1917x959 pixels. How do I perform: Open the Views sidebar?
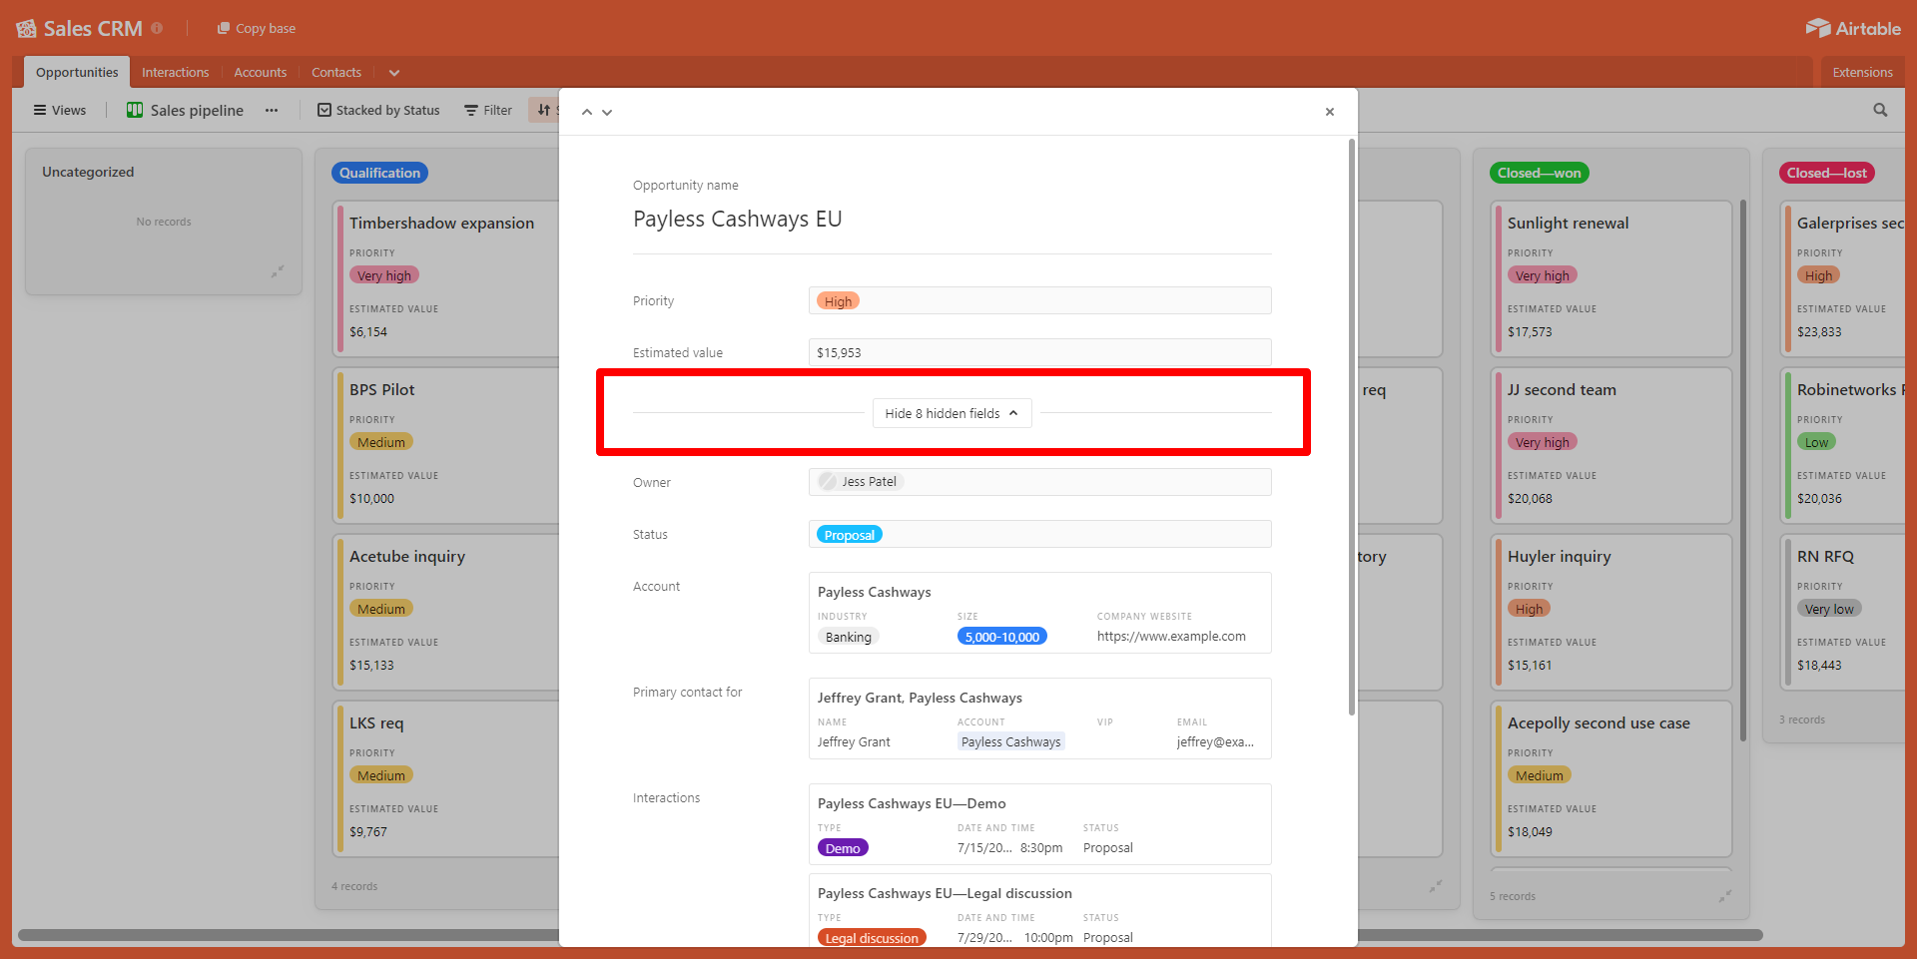point(59,110)
